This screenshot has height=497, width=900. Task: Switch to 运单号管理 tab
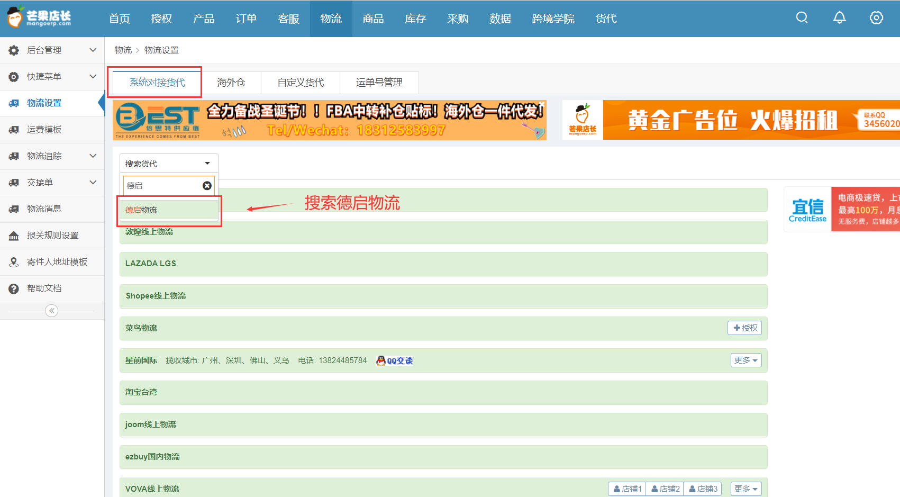point(379,83)
